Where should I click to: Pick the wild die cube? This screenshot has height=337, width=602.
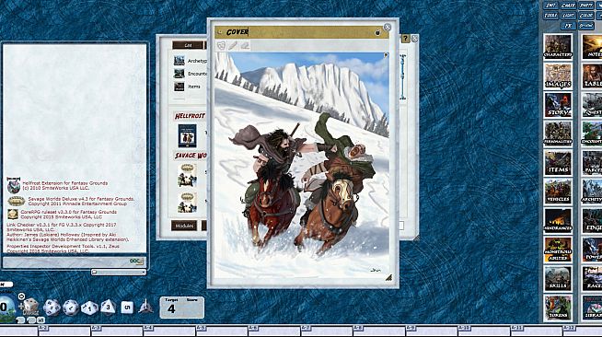[x=30, y=307]
